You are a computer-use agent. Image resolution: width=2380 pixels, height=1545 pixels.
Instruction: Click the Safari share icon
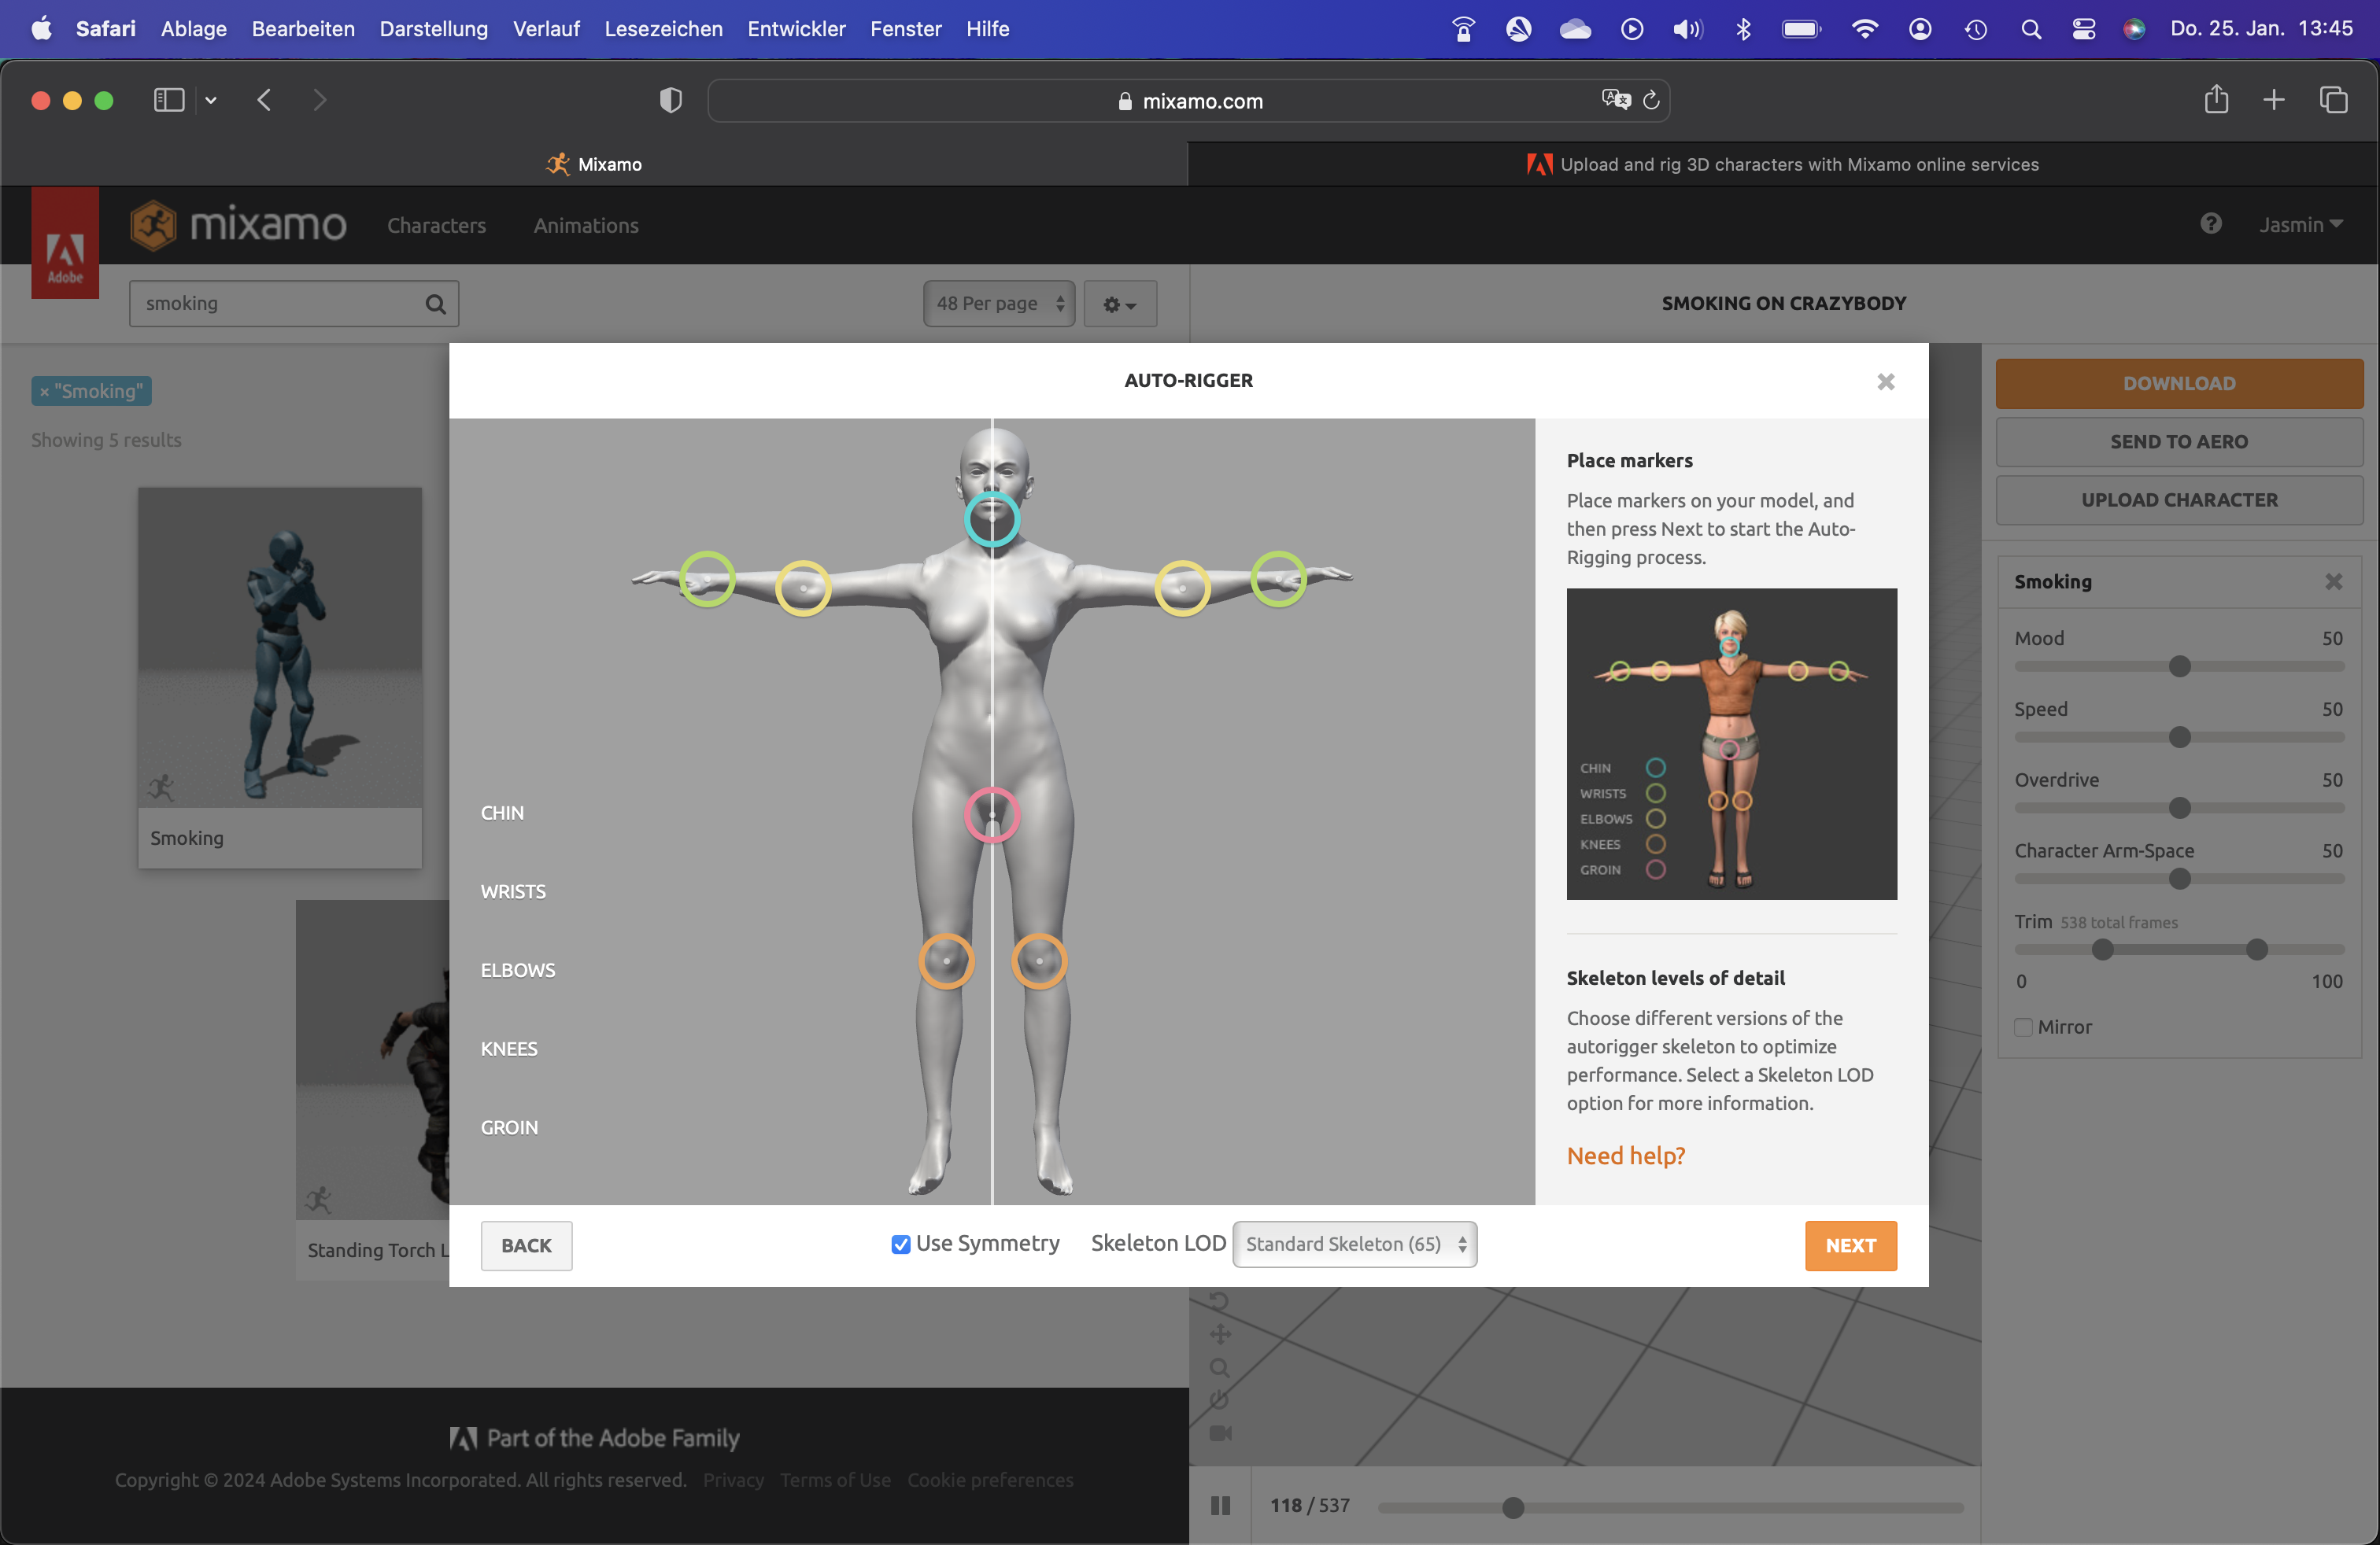tap(2216, 100)
